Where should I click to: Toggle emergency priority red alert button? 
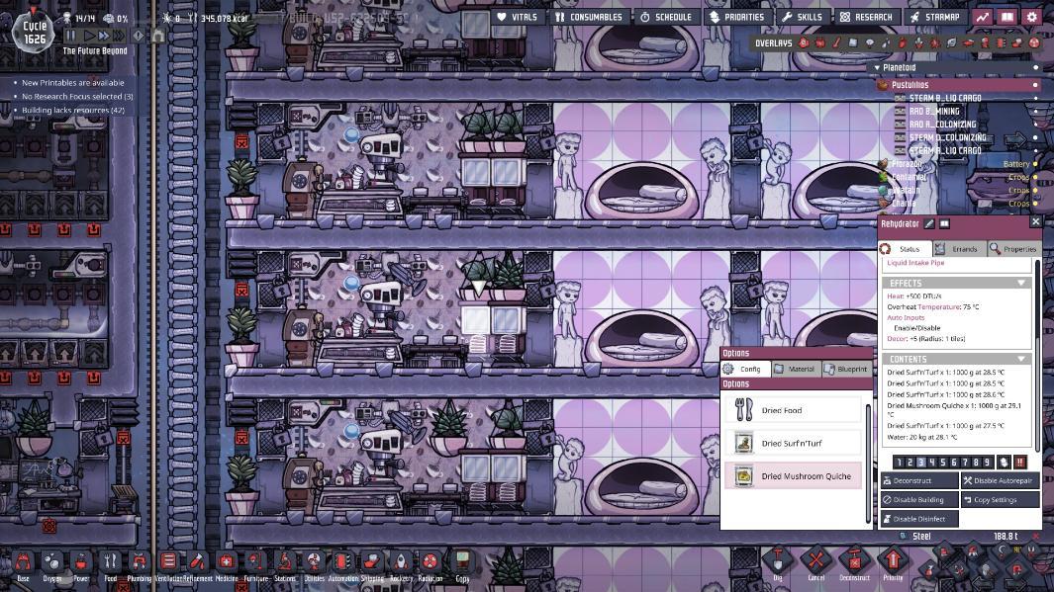[1019, 462]
